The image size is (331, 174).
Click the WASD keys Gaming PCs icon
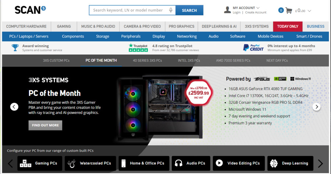[25, 163]
